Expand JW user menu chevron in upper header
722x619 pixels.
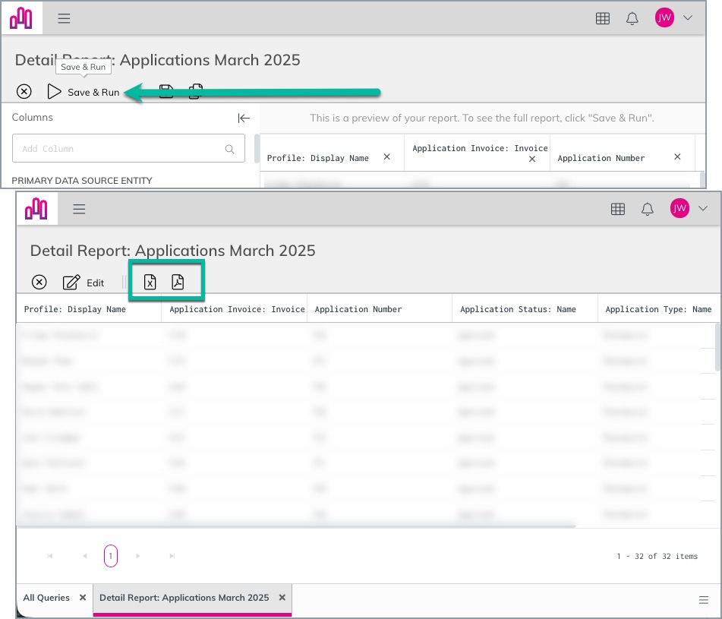point(688,18)
